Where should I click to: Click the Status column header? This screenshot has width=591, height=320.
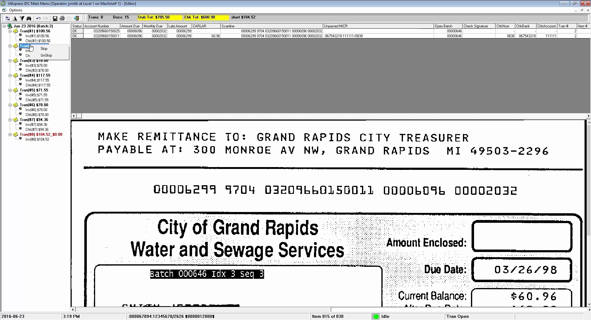pyautogui.click(x=77, y=26)
